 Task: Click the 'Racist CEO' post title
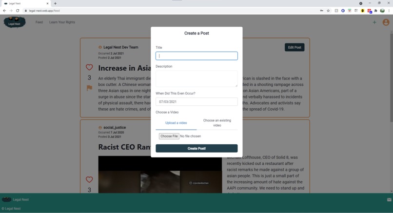124,147
